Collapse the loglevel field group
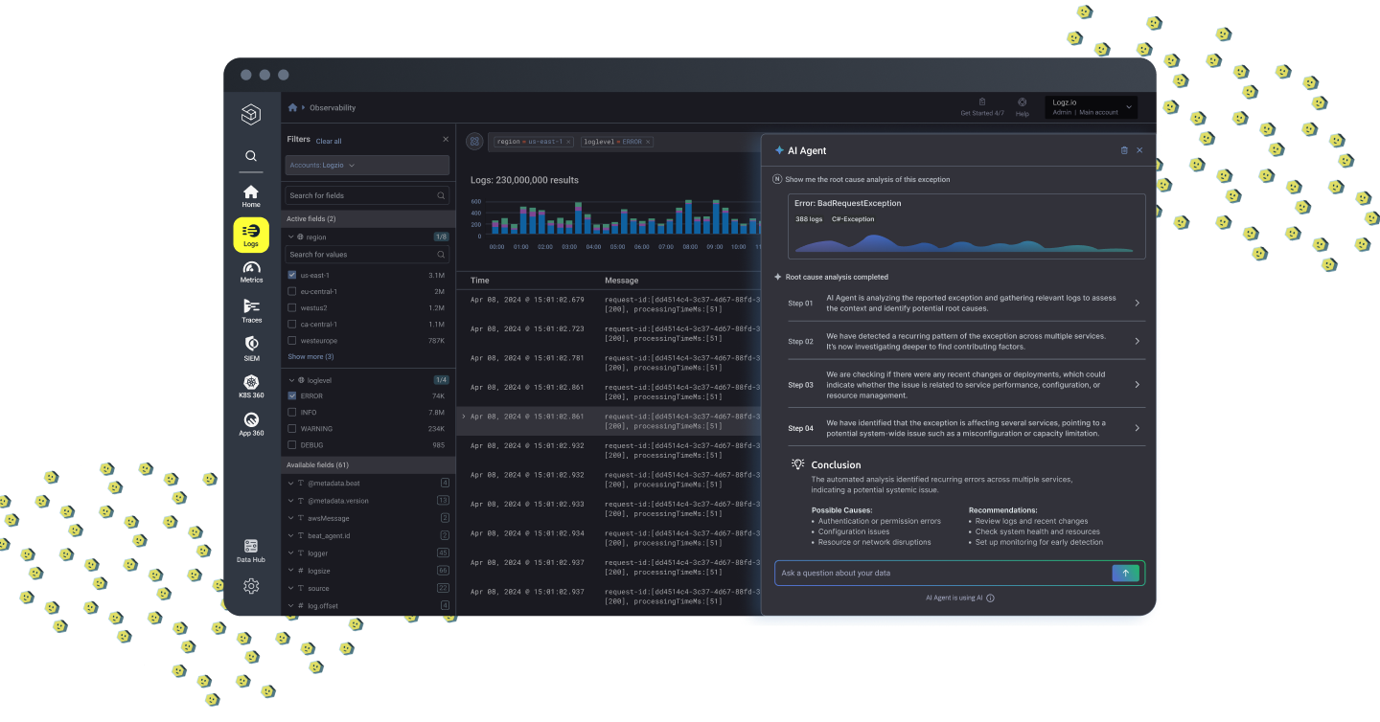 [291, 380]
